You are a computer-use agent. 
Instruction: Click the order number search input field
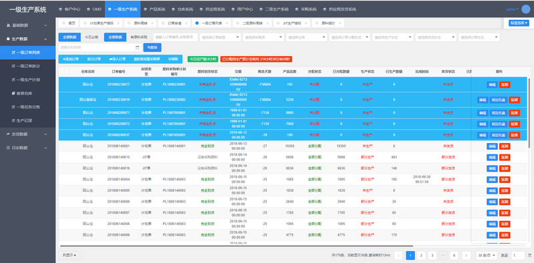click(176, 37)
